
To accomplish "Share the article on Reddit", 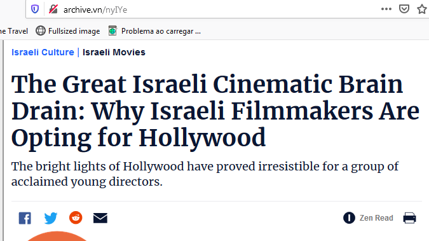I will [76, 217].
